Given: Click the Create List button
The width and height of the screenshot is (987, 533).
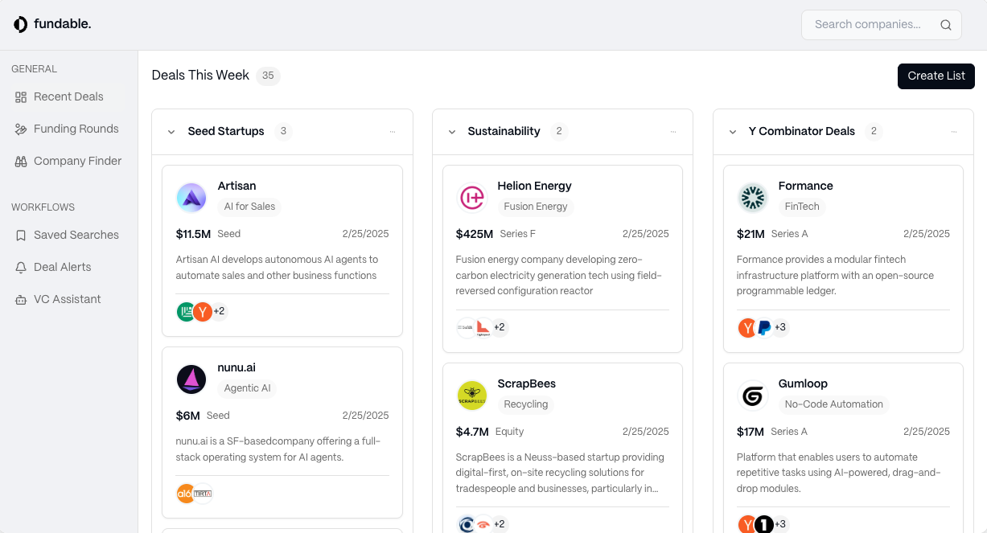Looking at the screenshot, I should [936, 76].
